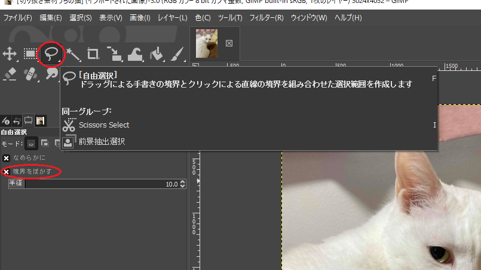Toggle the 境界をぼかす feather edges checkbox
Screen dimensions: 481x270
pos(7,172)
